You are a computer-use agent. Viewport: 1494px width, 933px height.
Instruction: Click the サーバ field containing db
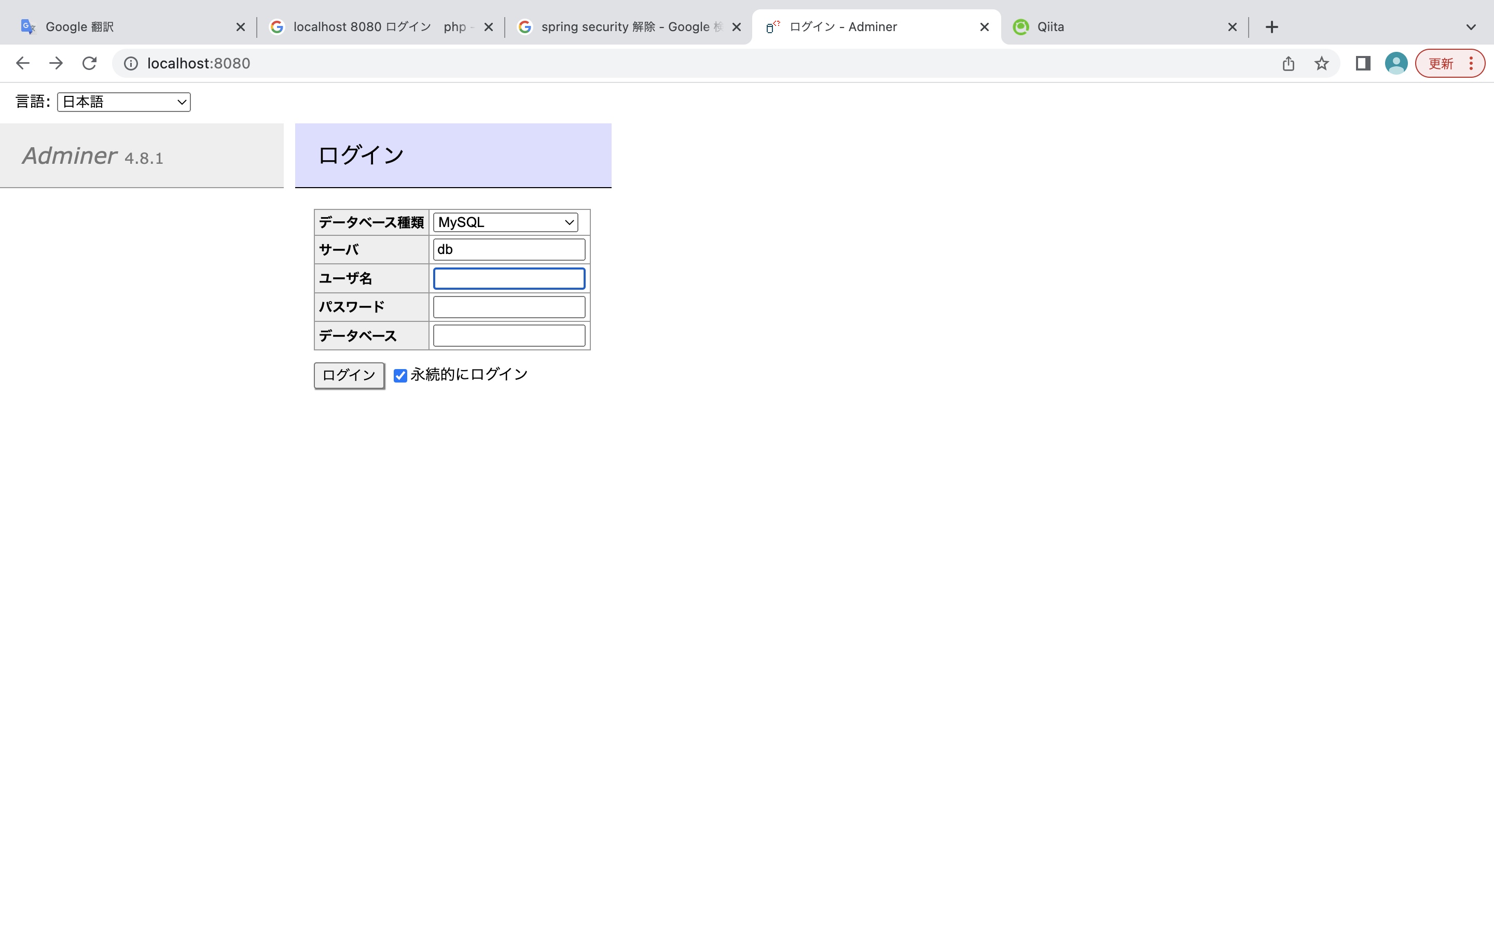509,250
